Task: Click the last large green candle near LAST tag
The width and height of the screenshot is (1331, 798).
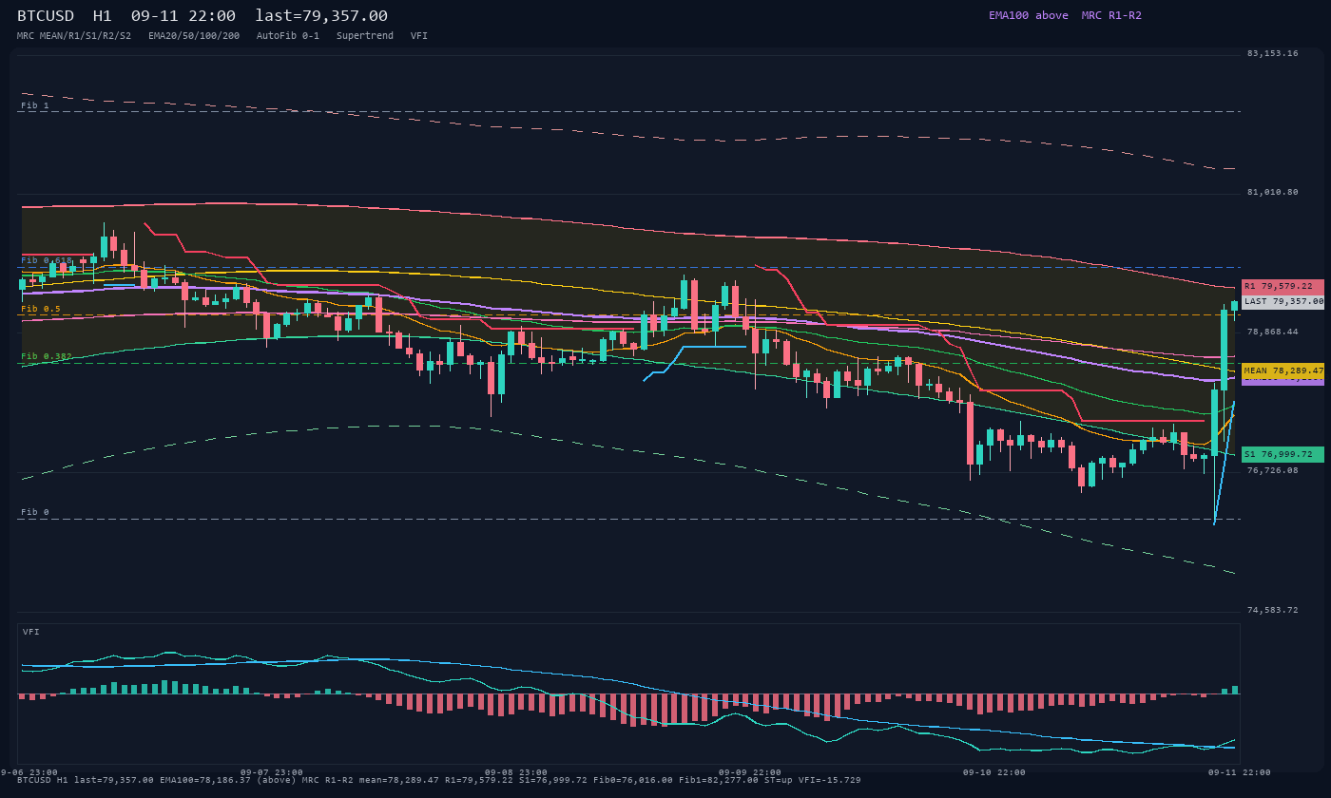Action: (1225, 351)
